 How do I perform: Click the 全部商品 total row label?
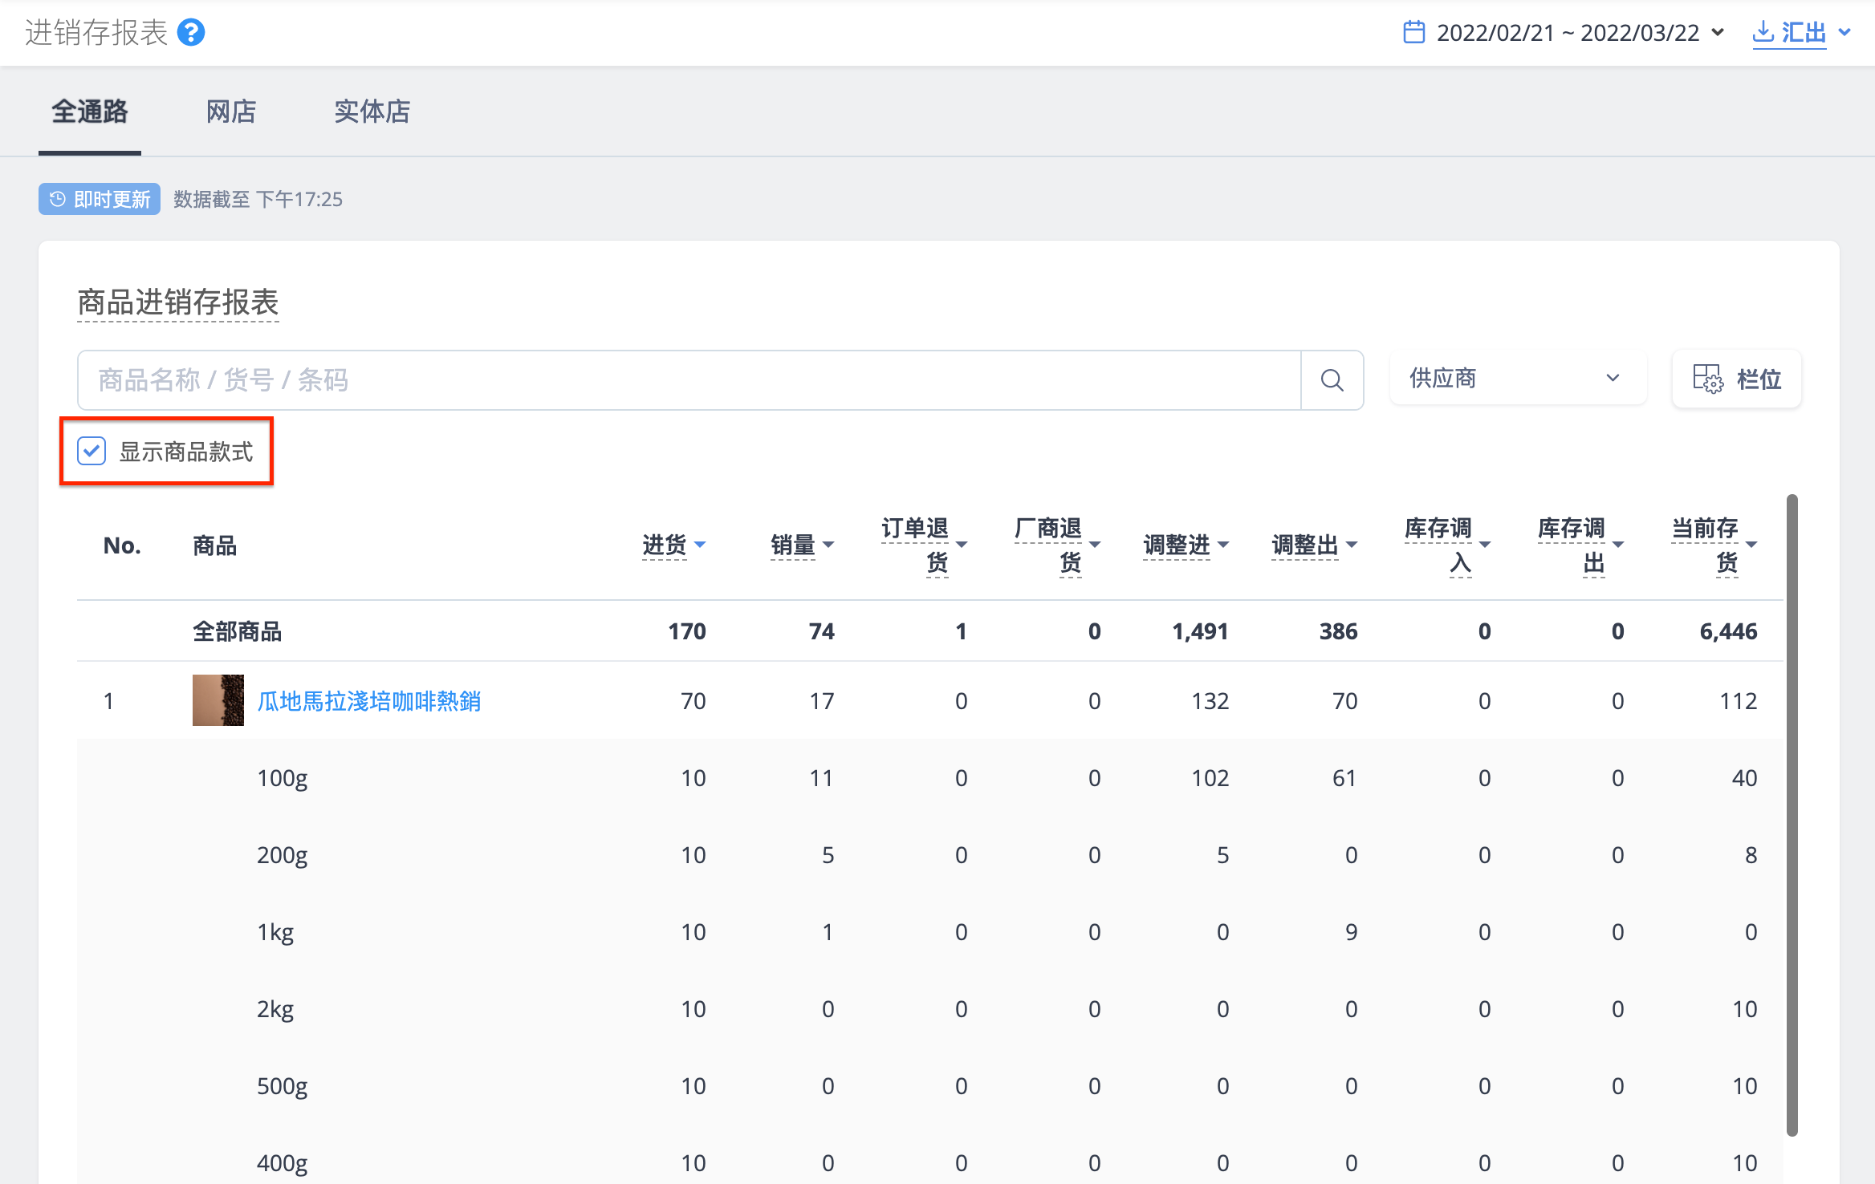pyautogui.click(x=237, y=632)
